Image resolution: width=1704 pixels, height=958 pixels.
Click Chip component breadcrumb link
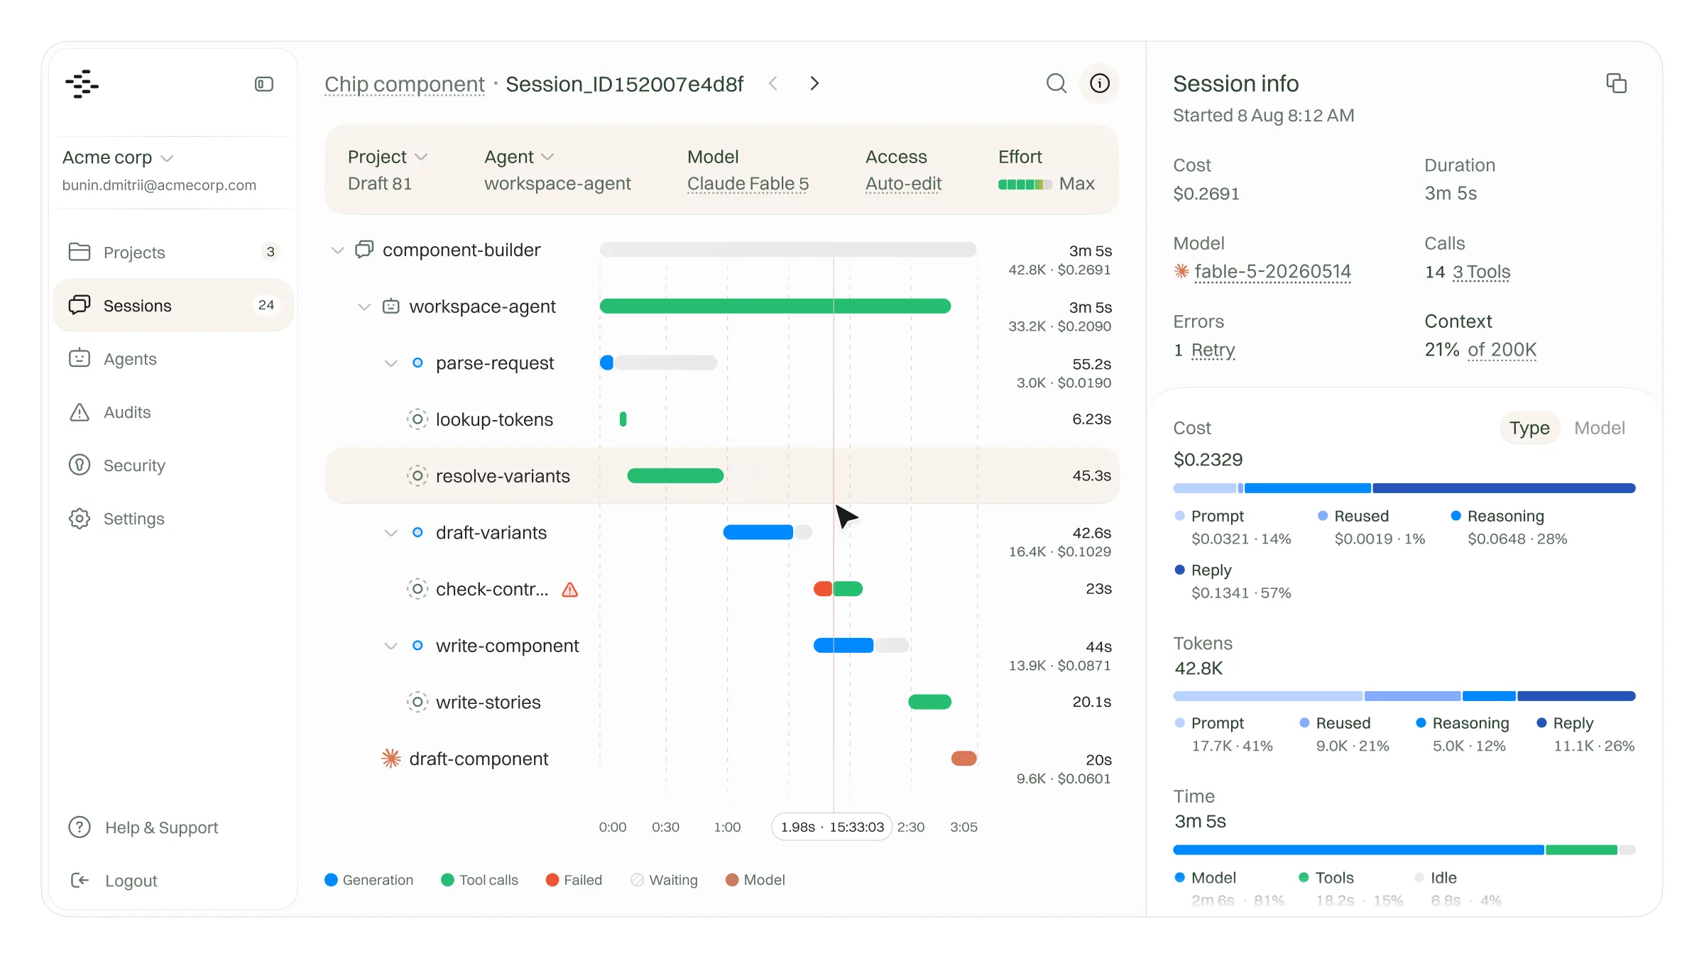click(404, 84)
